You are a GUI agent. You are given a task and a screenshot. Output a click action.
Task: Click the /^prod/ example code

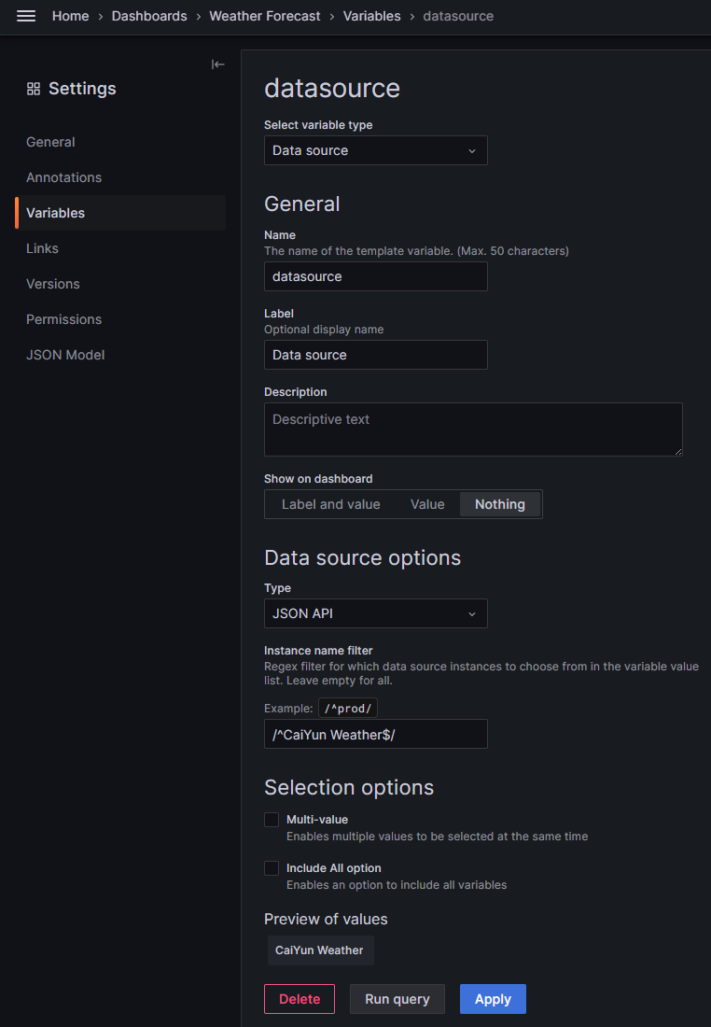[348, 708]
